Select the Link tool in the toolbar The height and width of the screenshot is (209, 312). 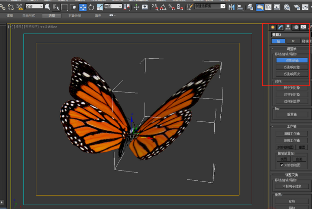(x=3, y=7)
